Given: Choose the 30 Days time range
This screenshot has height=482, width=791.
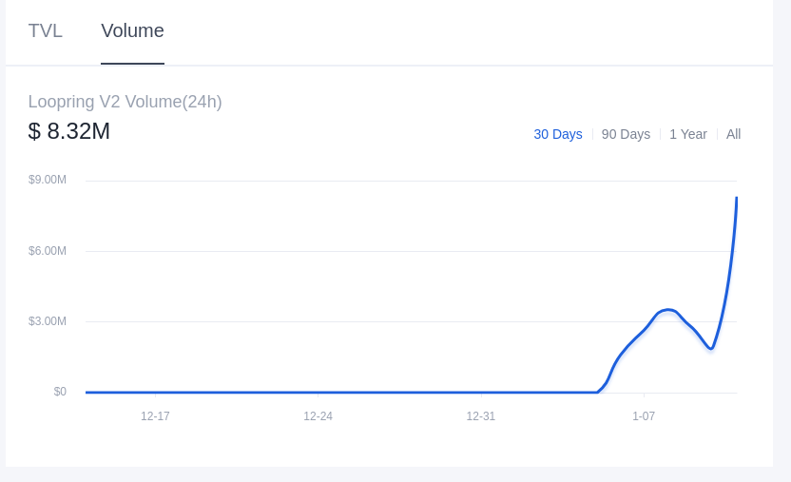Looking at the screenshot, I should tap(557, 134).
